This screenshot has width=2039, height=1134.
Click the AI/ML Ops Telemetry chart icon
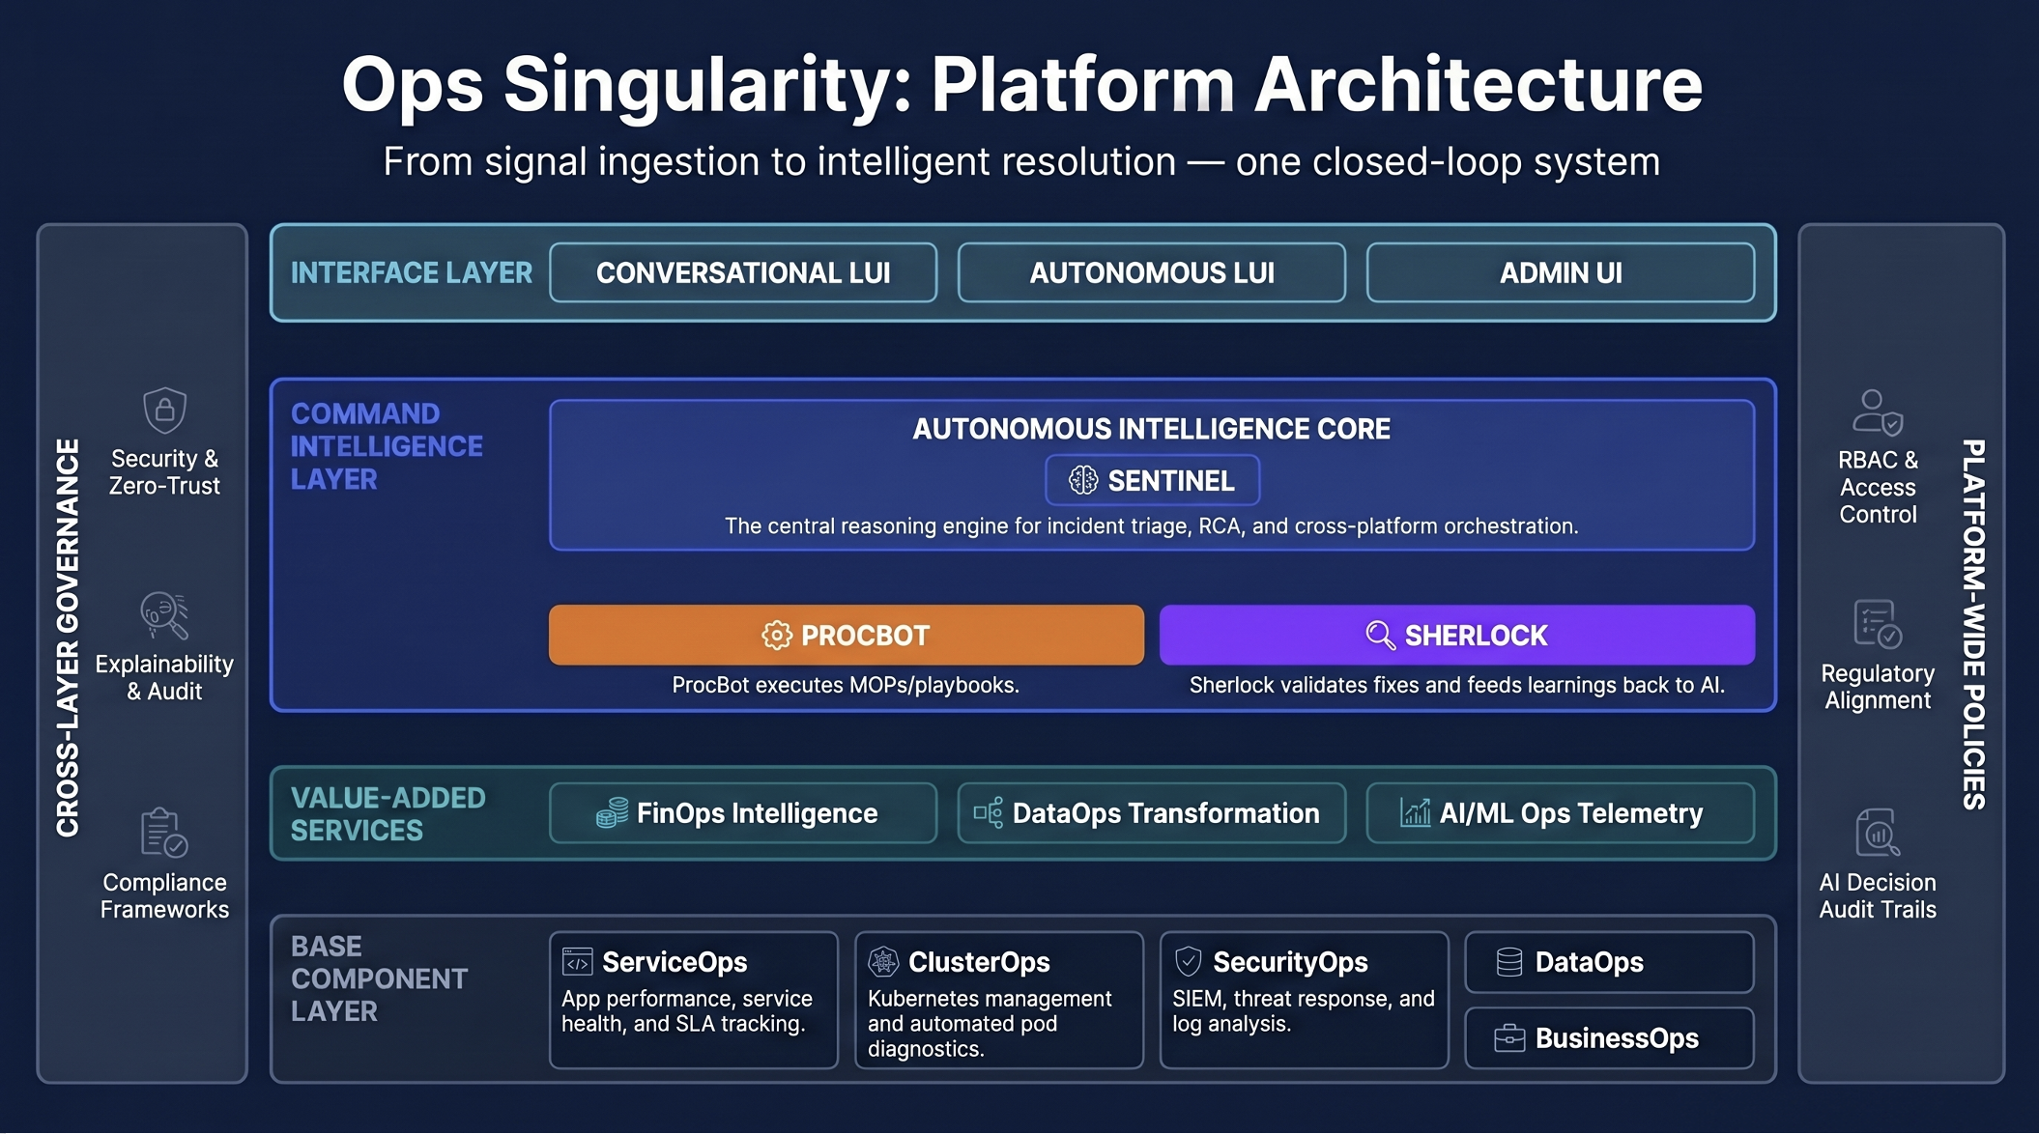[x=1416, y=813]
